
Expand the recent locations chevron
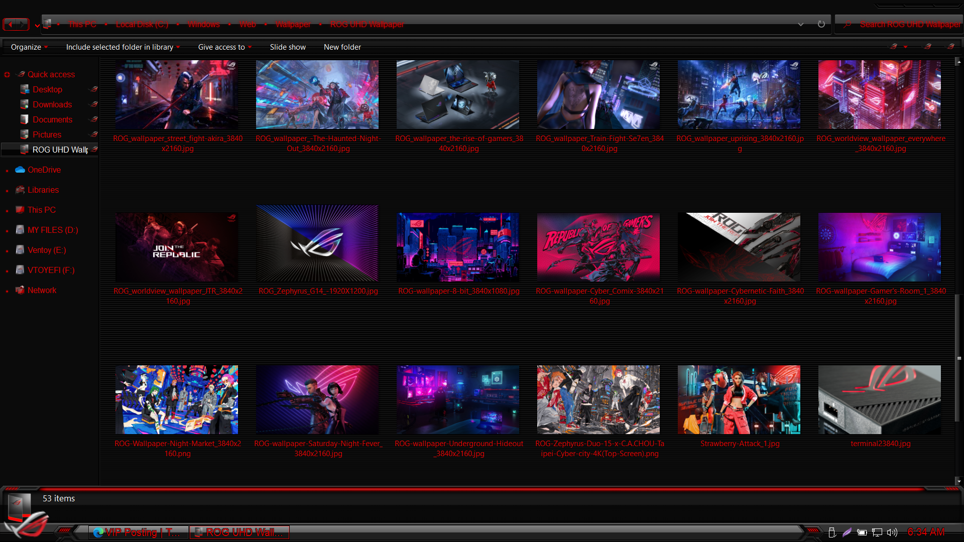pos(37,25)
